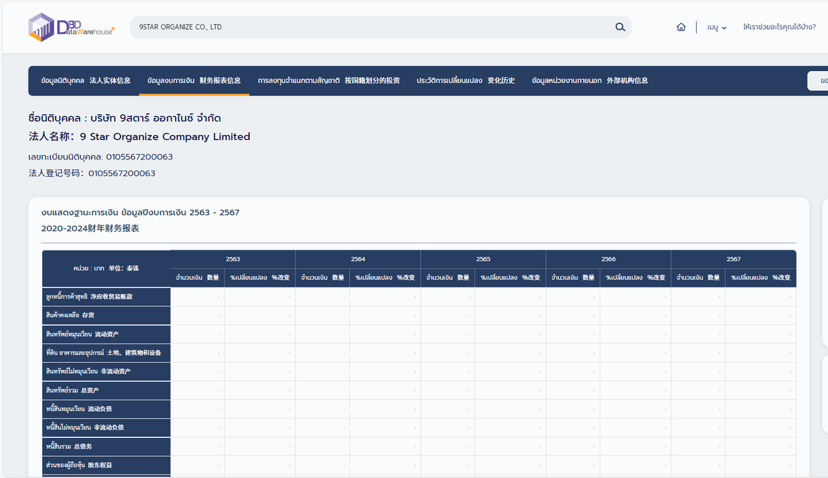The width and height of the screenshot is (828, 478).
Task: Click the help prompt ให้เราช่วยอะไรคุณได้บ้าง?
Action: [779, 28]
